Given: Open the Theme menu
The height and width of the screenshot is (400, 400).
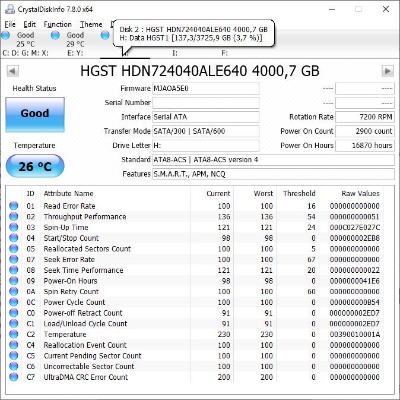Looking at the screenshot, I should pos(91,24).
